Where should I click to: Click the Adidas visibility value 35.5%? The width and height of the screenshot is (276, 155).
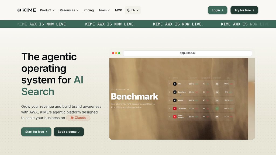(x=191, y=100)
